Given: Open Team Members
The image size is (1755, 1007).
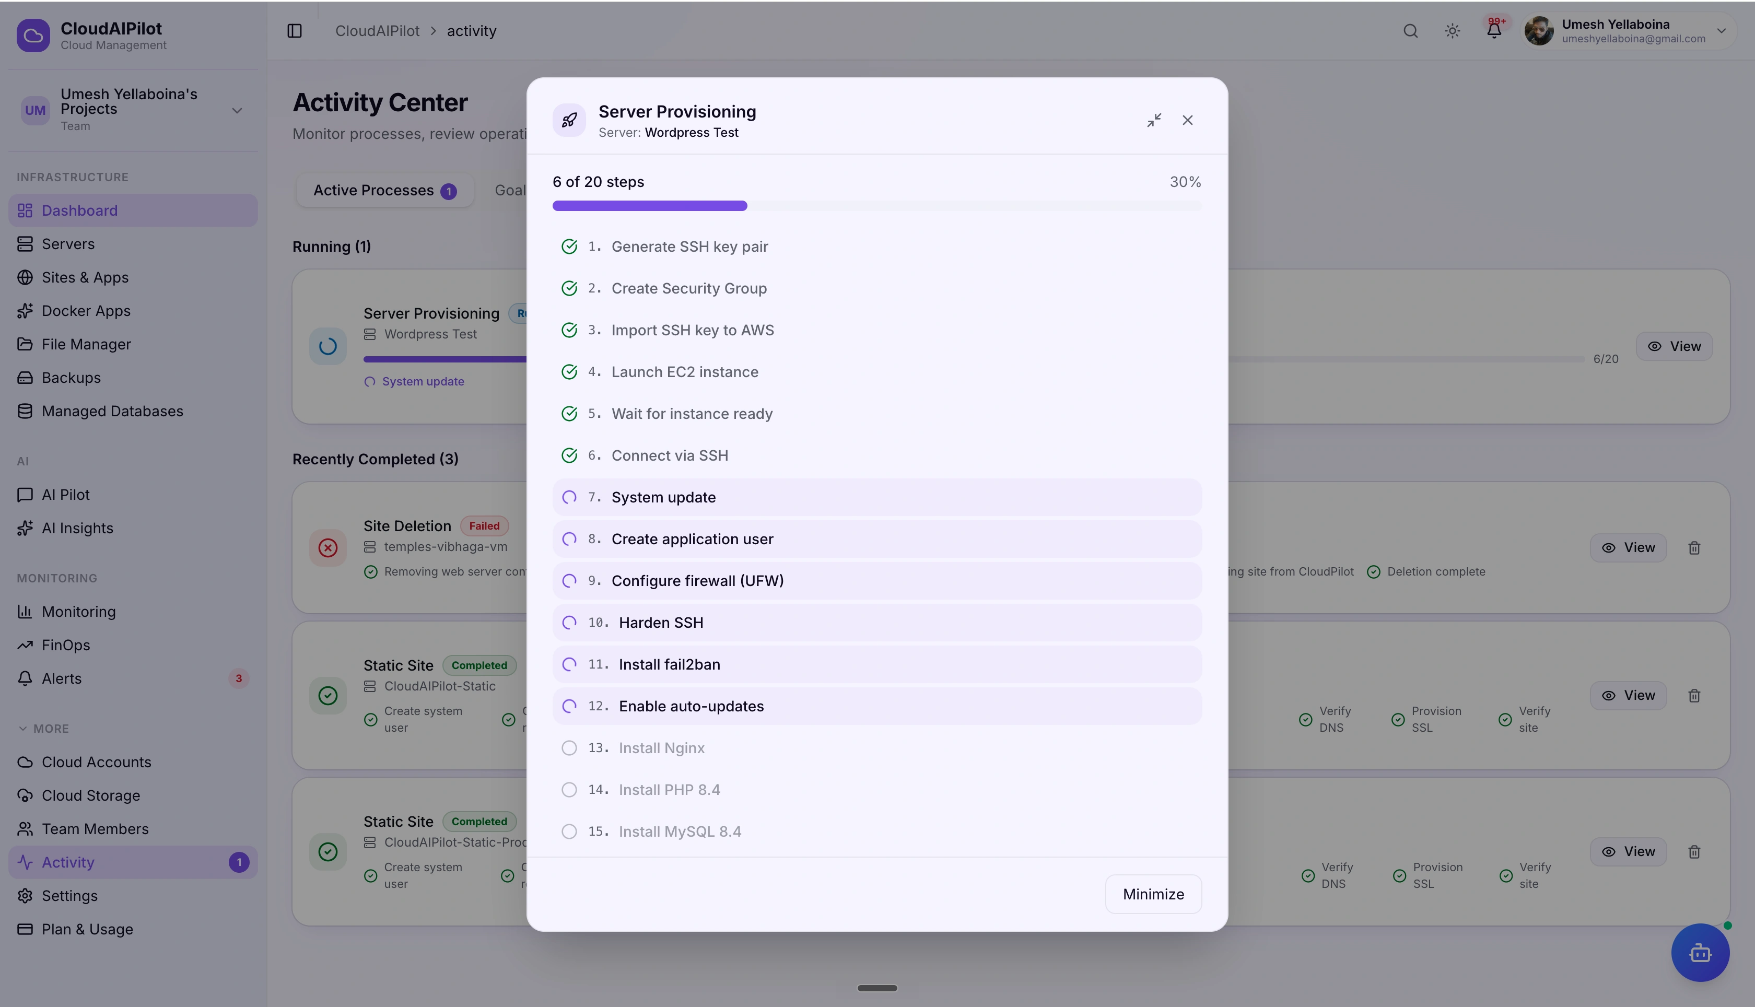Looking at the screenshot, I should 133,828.
